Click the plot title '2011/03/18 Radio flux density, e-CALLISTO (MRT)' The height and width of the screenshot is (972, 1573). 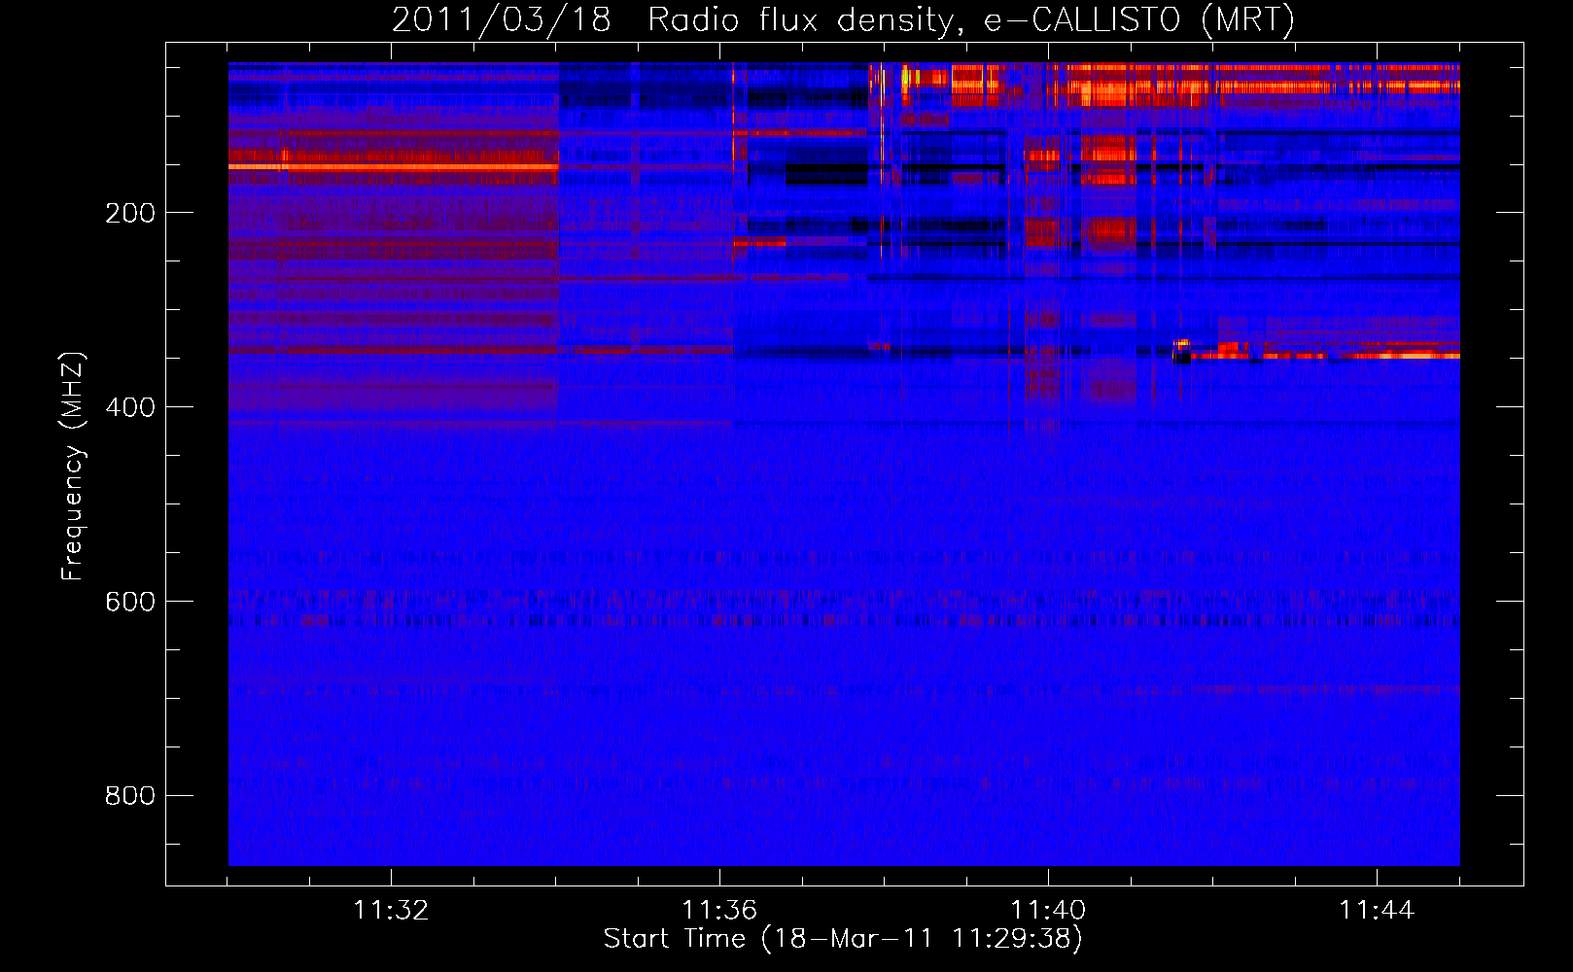click(x=843, y=20)
